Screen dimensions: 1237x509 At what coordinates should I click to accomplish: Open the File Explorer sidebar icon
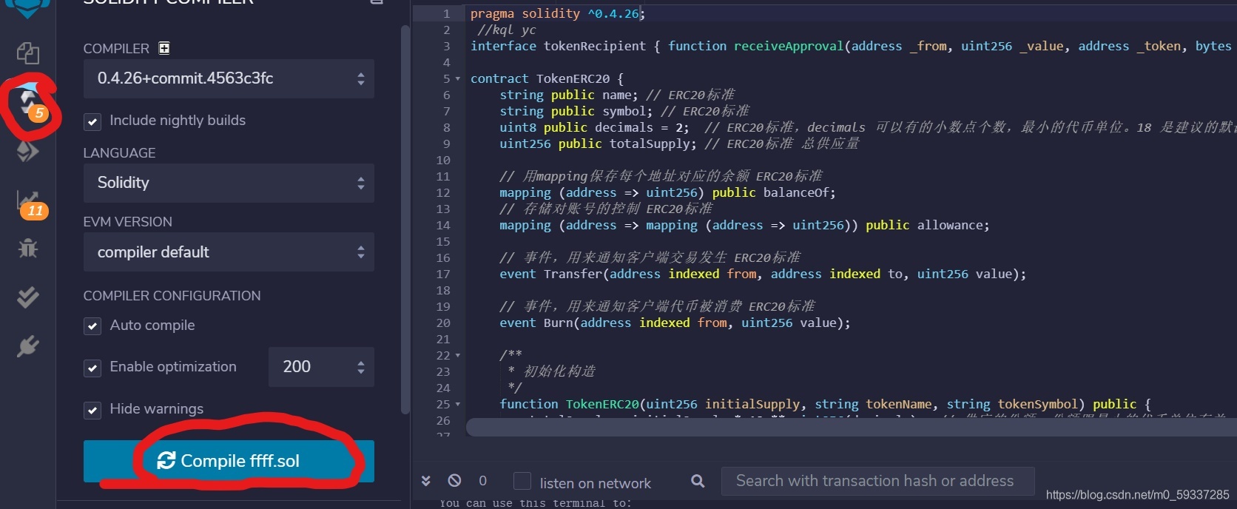(x=28, y=53)
